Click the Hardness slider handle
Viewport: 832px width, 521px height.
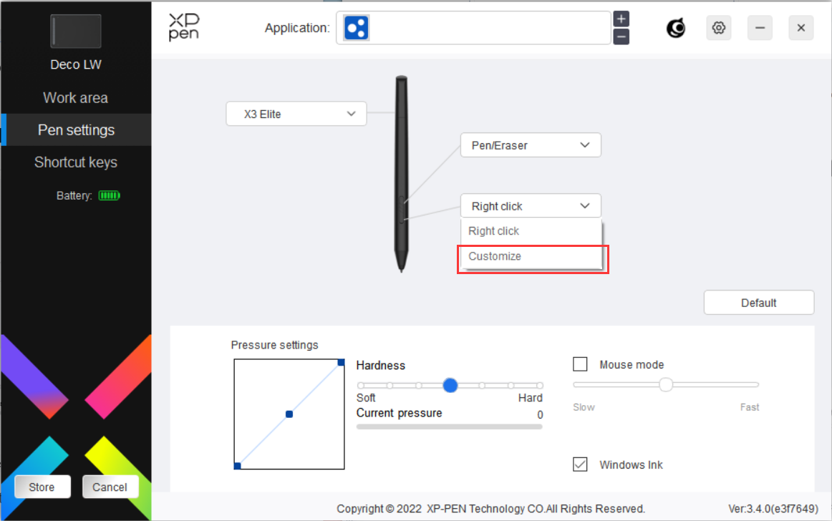click(x=450, y=385)
